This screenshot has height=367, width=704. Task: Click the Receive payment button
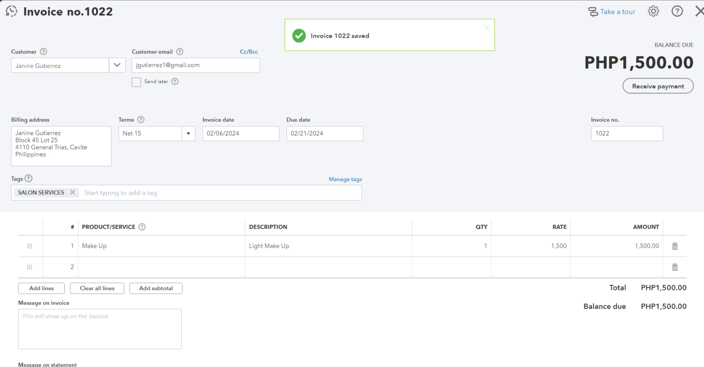point(658,86)
